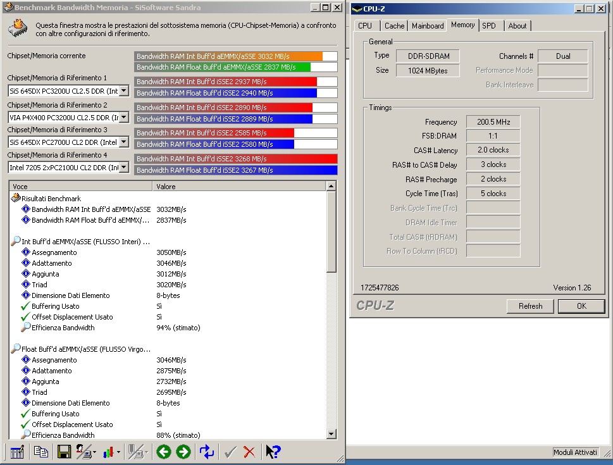The width and height of the screenshot is (613, 465).
Task: Click the user and computer toolbar icon
Action: pyautogui.click(x=84, y=452)
